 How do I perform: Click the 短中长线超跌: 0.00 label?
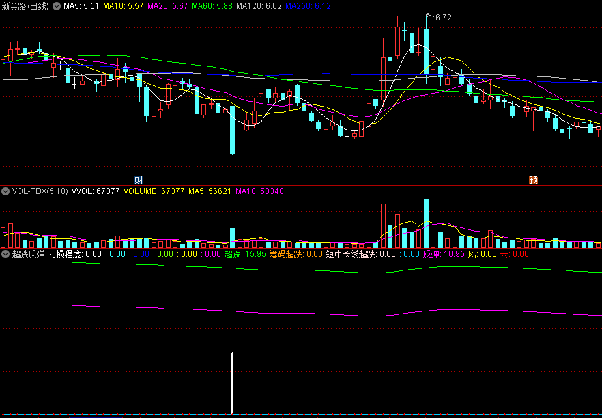tap(361, 254)
